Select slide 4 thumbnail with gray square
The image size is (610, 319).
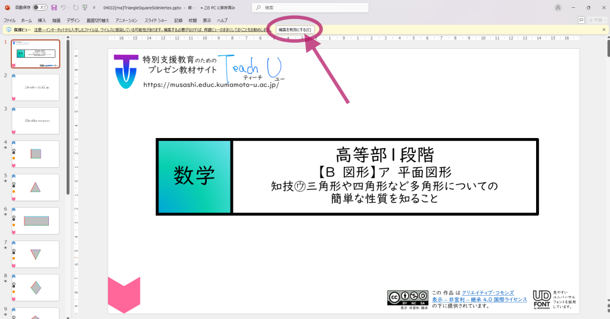tap(36, 154)
